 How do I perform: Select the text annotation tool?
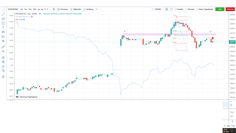[x=3, y=28]
